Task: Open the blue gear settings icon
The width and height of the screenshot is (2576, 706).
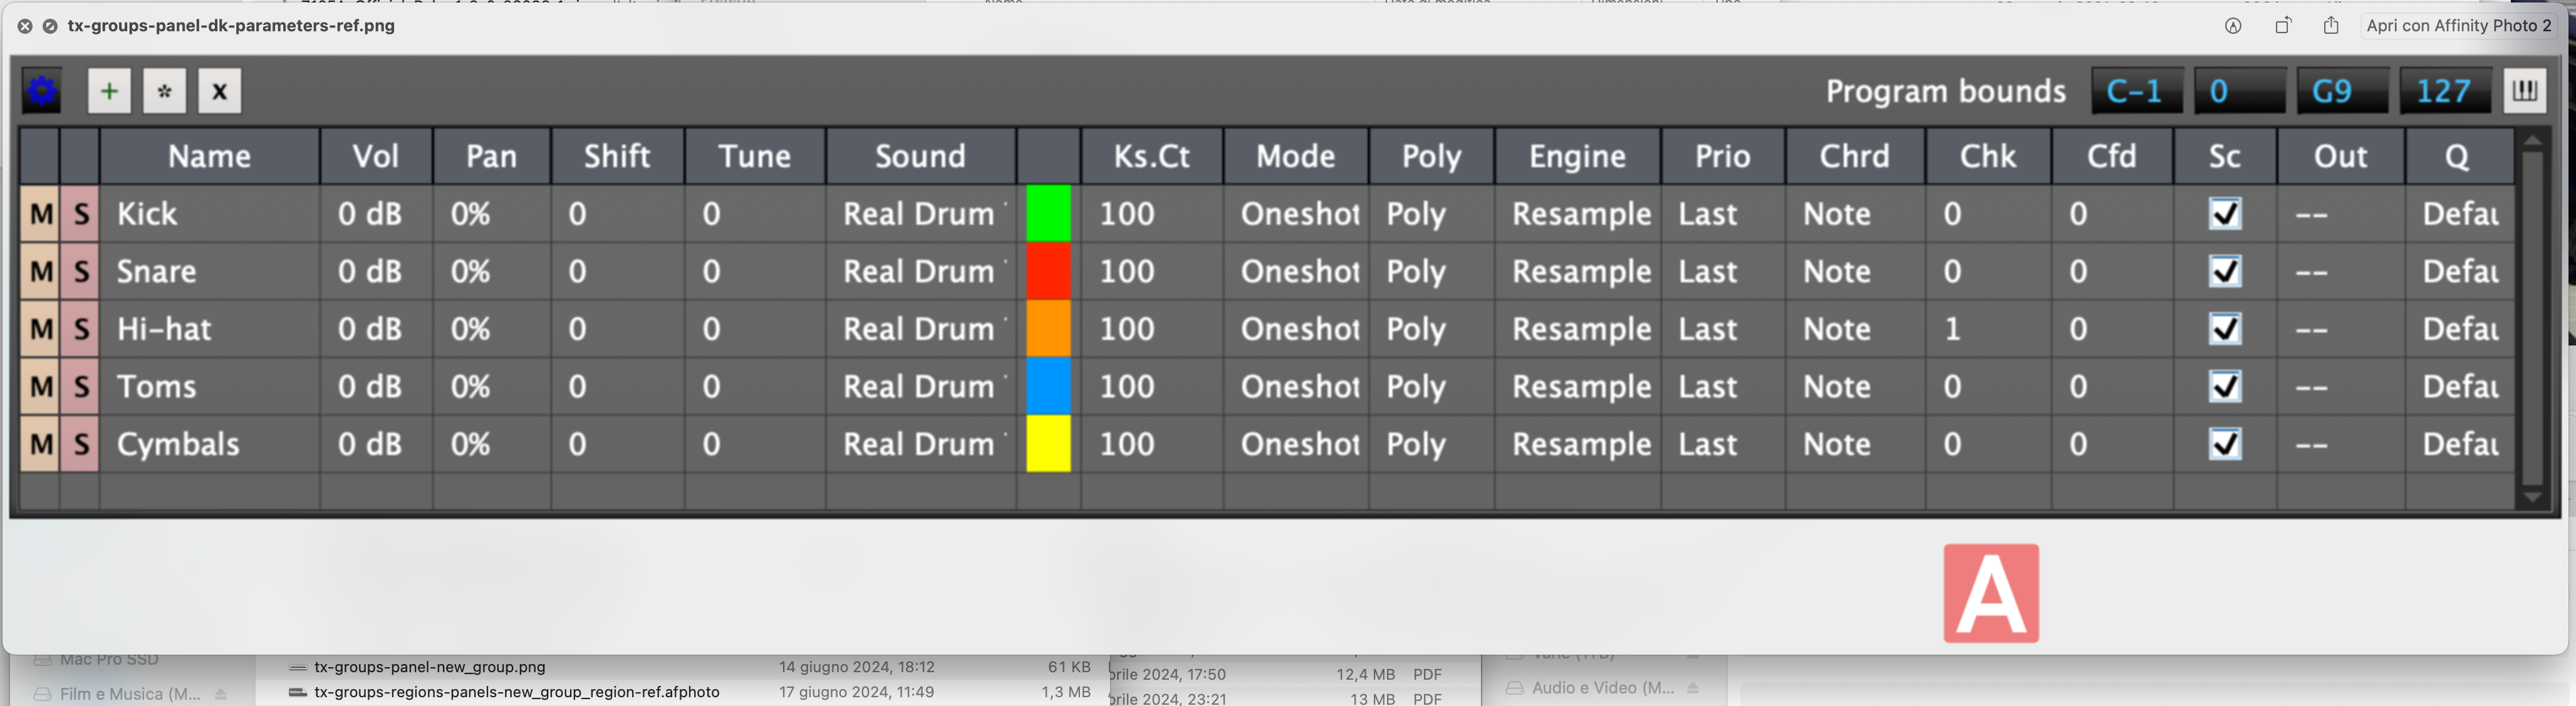Action: point(41,92)
